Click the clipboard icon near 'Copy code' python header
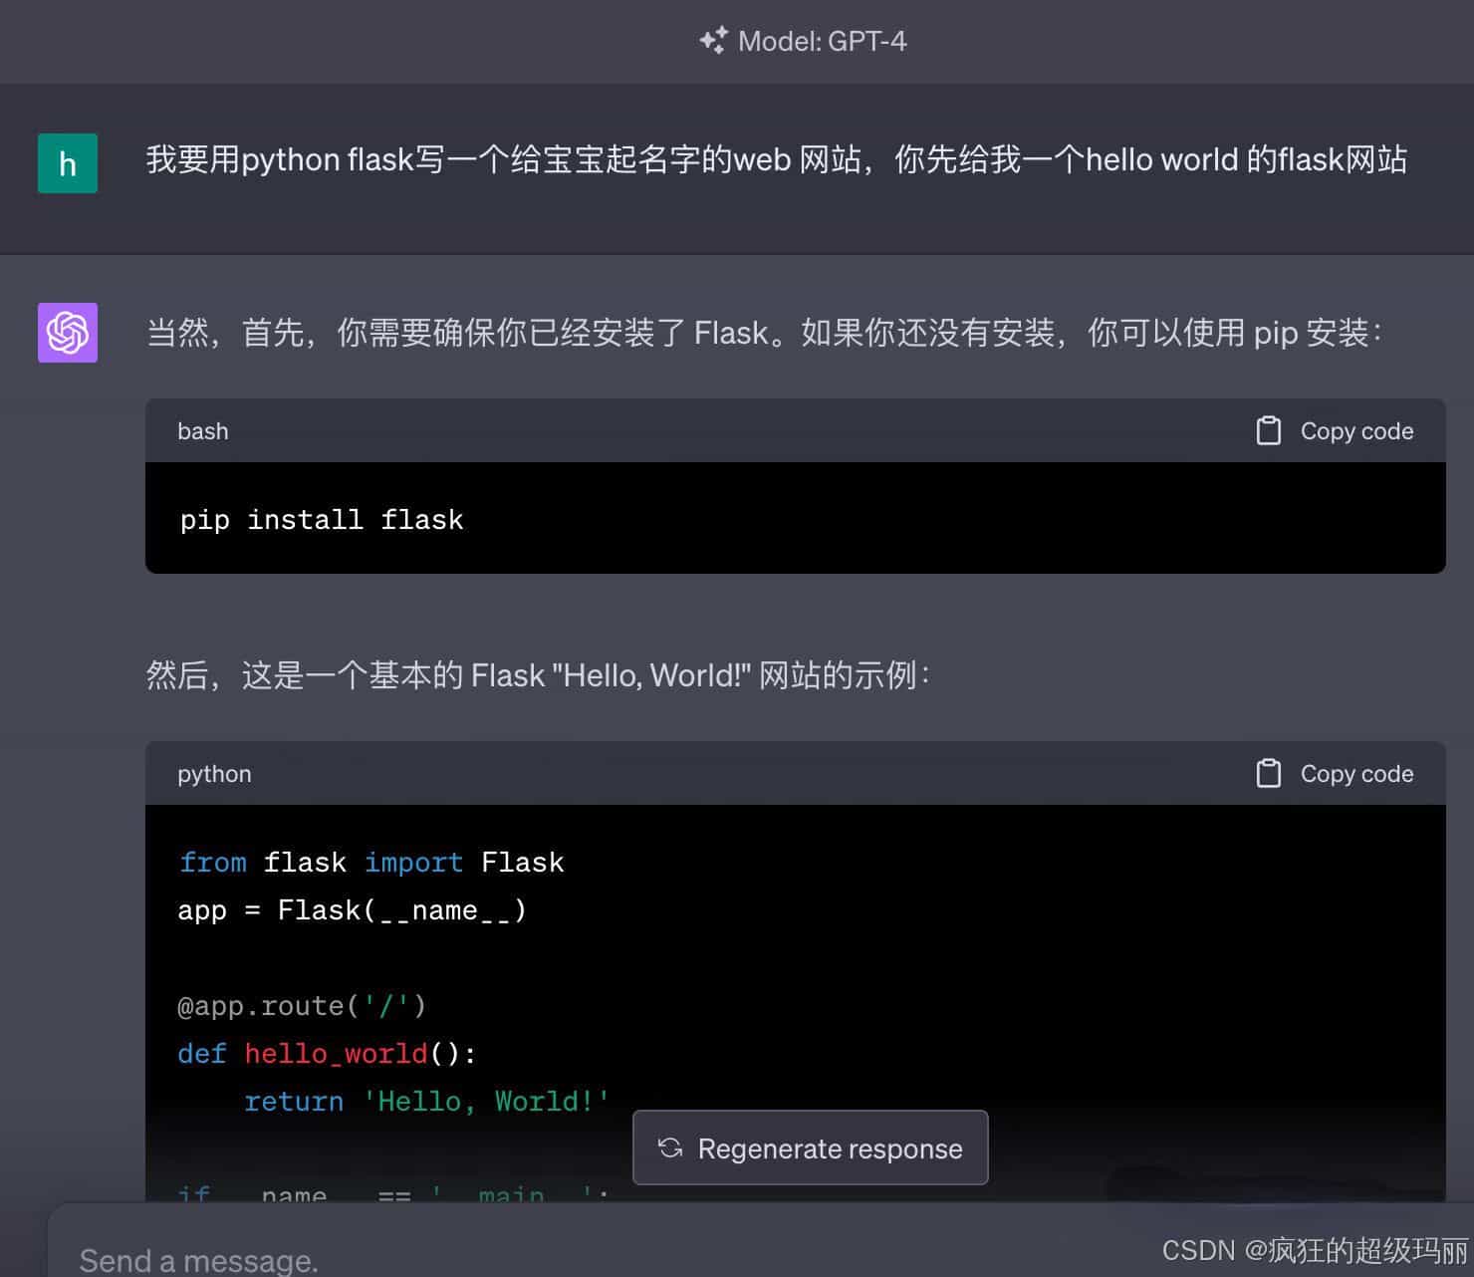The height and width of the screenshot is (1277, 1474). click(1269, 773)
